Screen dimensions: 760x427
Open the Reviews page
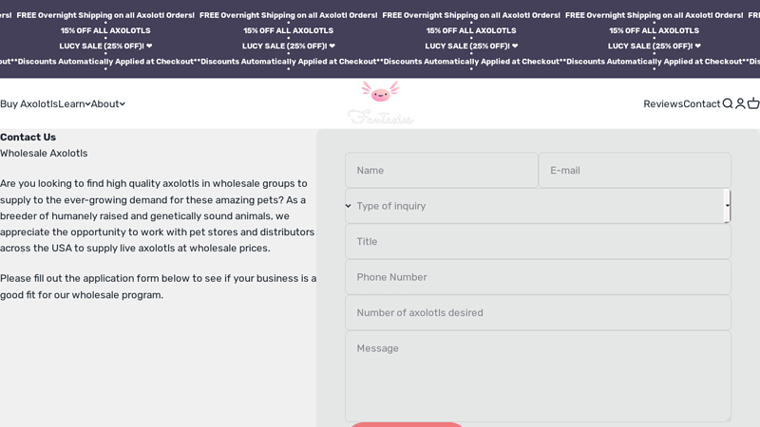(x=663, y=103)
